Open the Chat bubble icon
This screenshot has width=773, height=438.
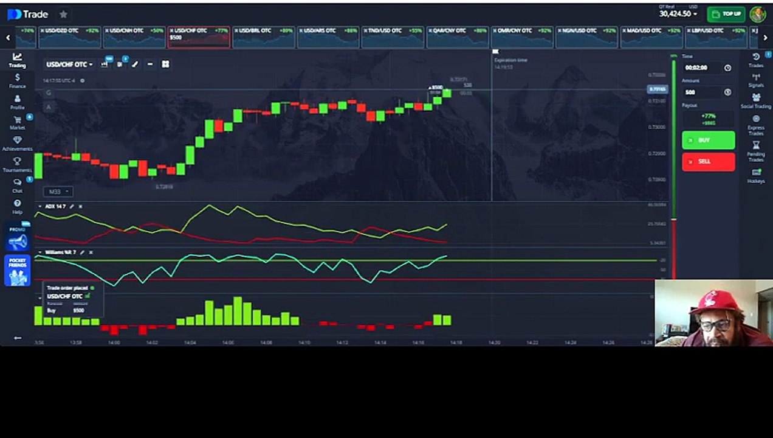(x=17, y=186)
